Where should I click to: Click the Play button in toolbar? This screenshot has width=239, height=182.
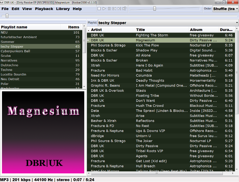pyautogui.click(x=104, y=9)
